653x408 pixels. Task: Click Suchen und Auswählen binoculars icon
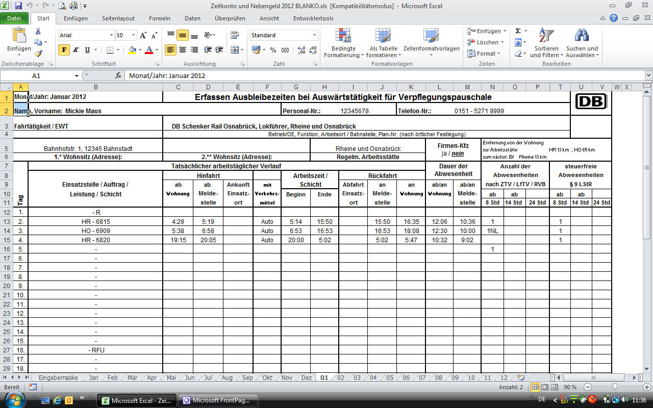pyautogui.click(x=582, y=43)
